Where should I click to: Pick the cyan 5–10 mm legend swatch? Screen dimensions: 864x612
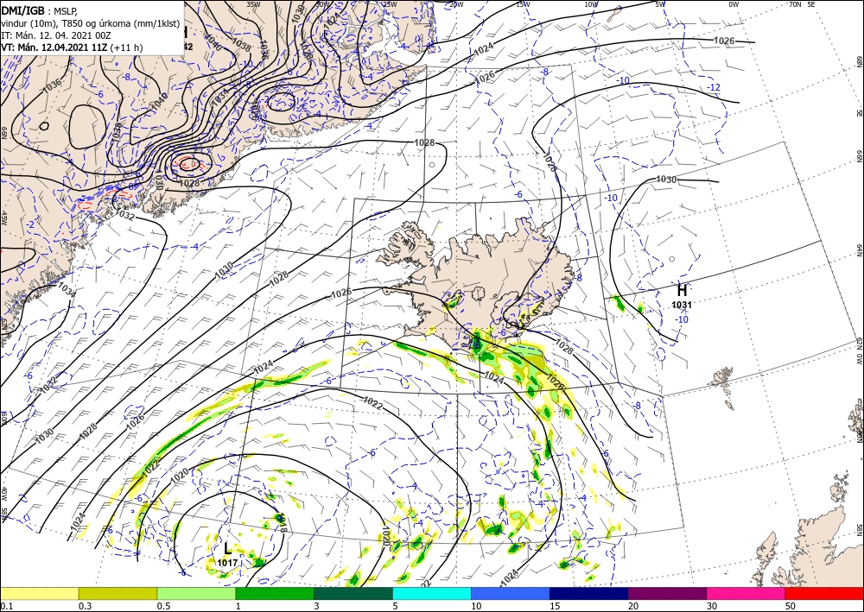pos(432,593)
